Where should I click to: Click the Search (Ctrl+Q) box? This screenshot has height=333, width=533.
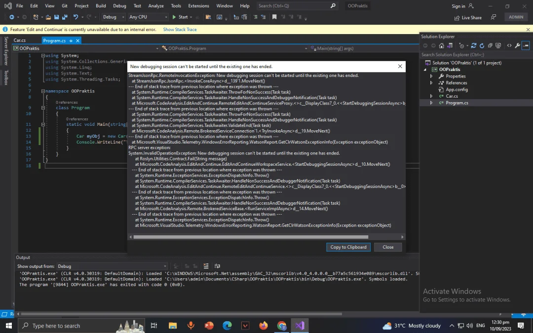(297, 6)
